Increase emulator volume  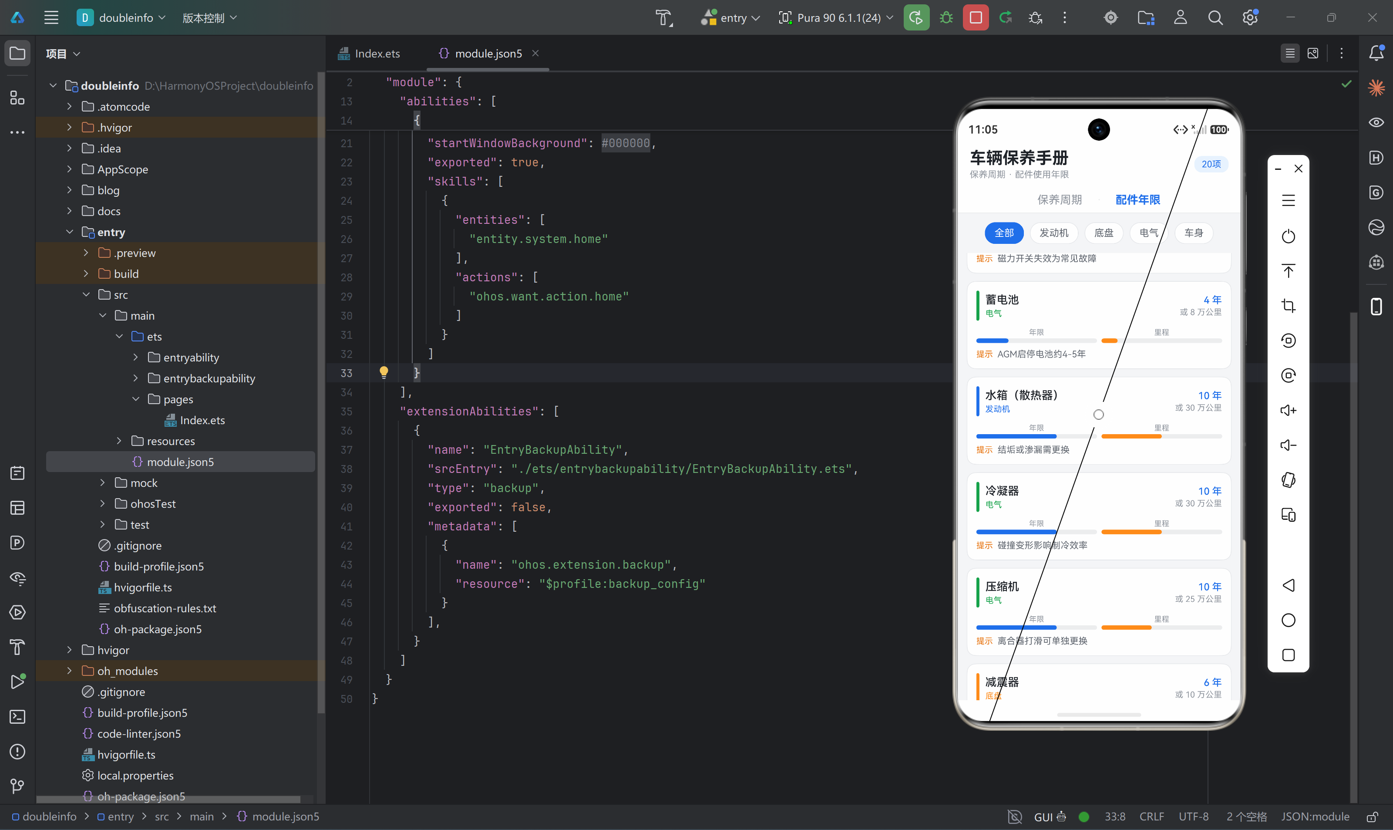(x=1289, y=410)
